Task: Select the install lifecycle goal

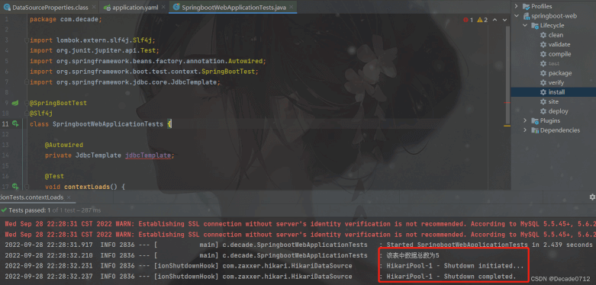Action: point(556,92)
